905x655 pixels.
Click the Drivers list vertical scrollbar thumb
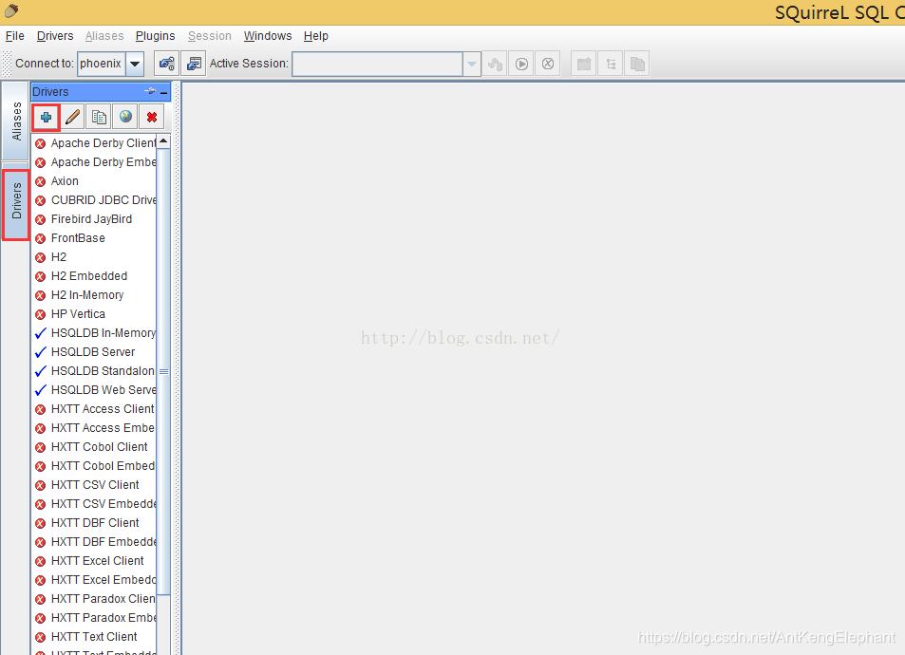pos(163,372)
